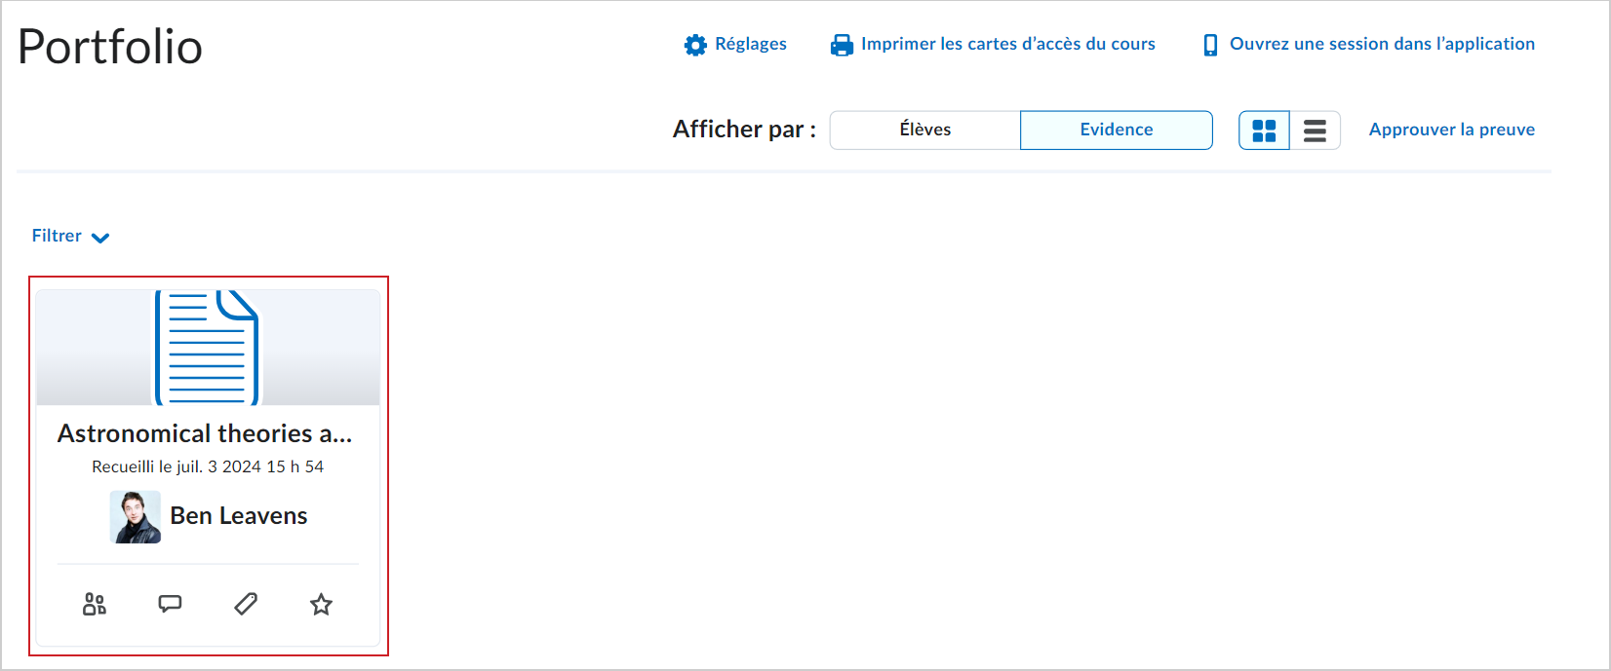Show portfolio by Evidence
Image resolution: width=1611 pixels, height=671 pixels.
pos(1117,130)
